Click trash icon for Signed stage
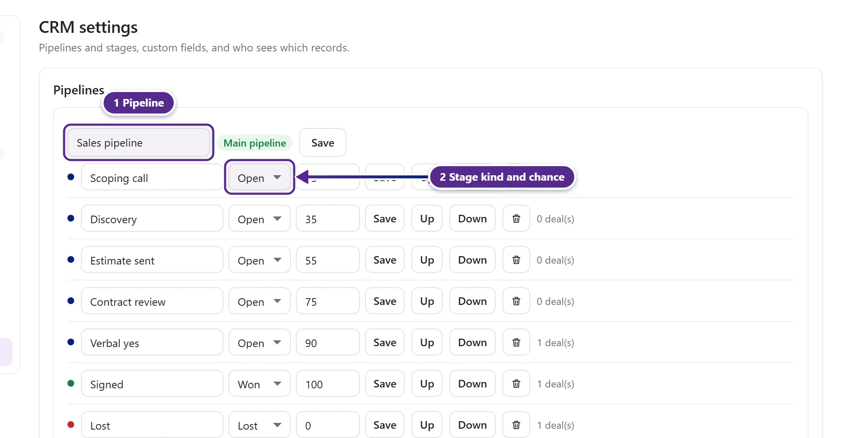This screenshot has width=843, height=438. (516, 384)
